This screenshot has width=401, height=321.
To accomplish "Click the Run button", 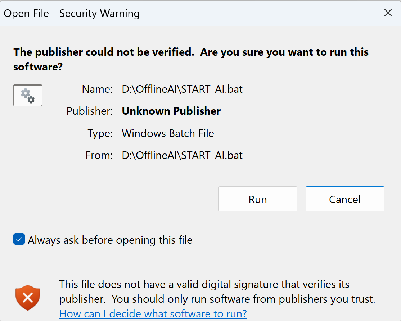I will point(258,199).
